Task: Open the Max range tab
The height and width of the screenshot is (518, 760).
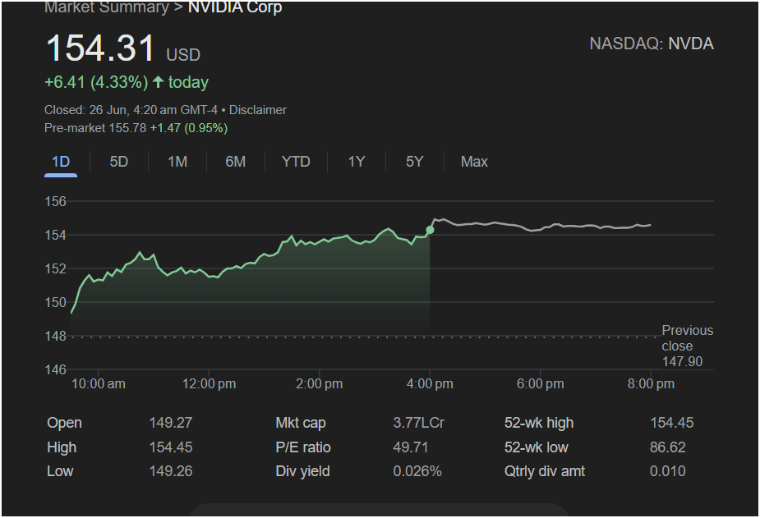Action: click(x=474, y=162)
